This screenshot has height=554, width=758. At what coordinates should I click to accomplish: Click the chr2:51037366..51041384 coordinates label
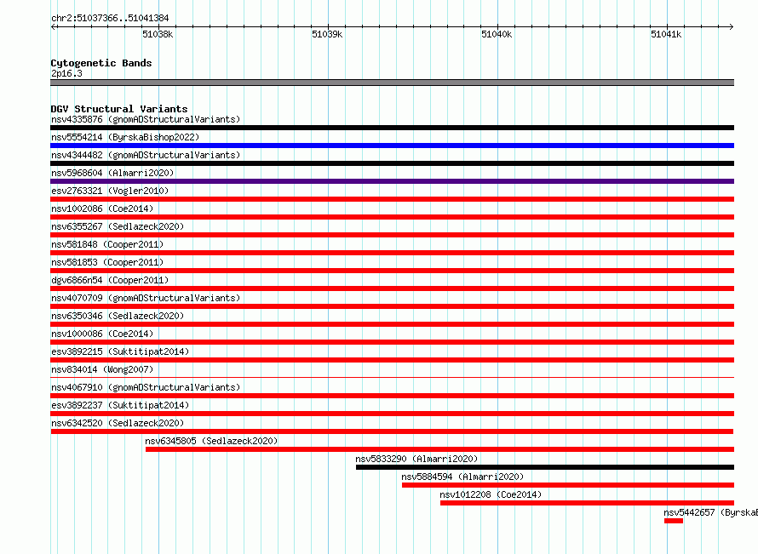point(110,19)
